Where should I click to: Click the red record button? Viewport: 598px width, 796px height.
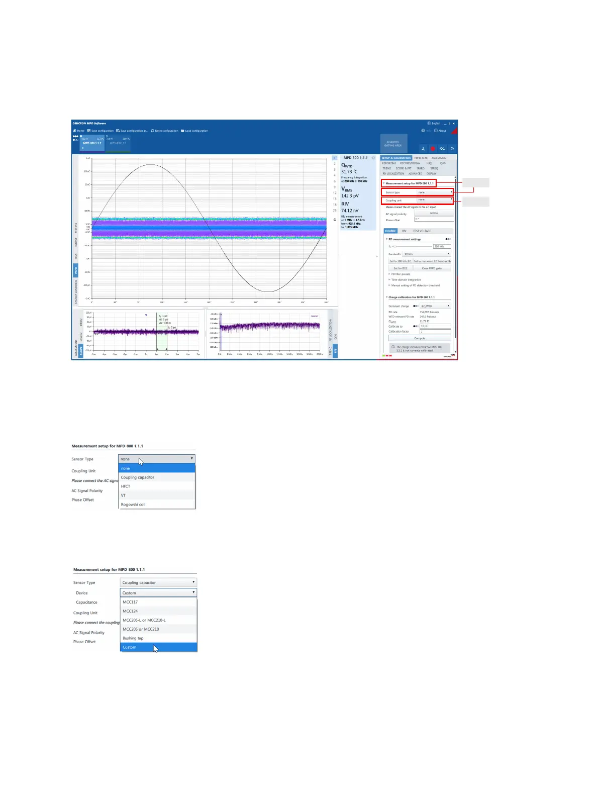[x=433, y=149]
